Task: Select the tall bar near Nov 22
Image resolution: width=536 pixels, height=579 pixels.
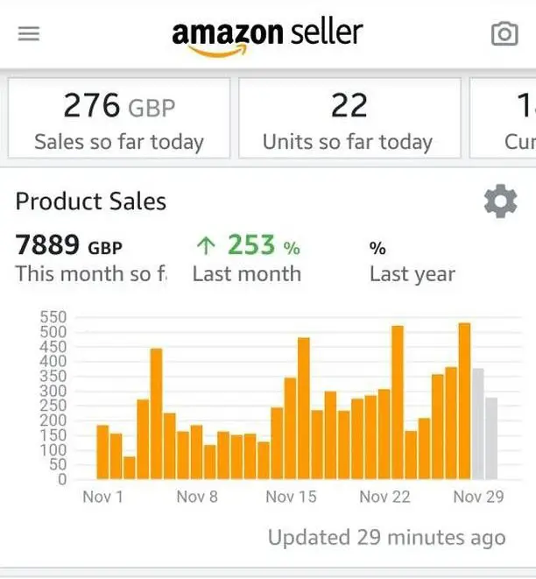Action: click(x=398, y=402)
